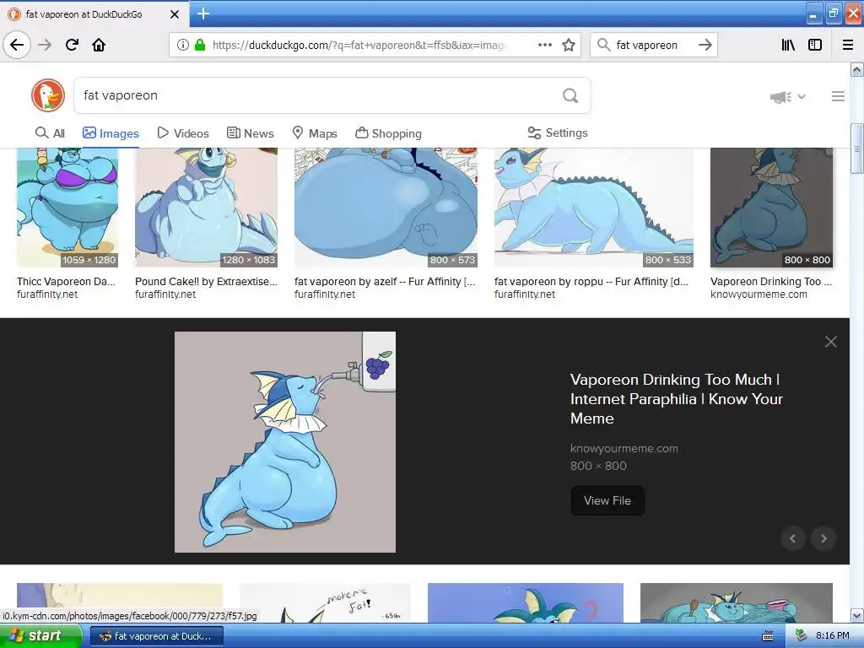
Task: Click the go arrow in browser search box
Action: [705, 45]
